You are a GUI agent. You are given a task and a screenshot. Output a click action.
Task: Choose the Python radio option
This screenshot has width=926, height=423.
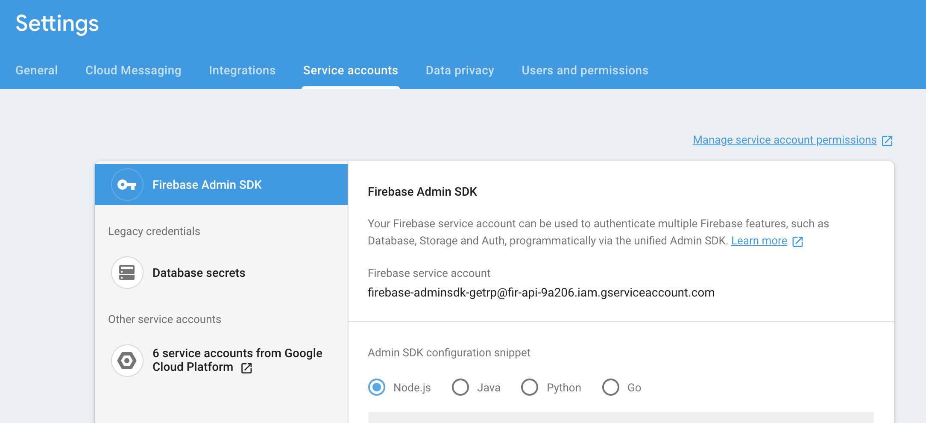(530, 388)
